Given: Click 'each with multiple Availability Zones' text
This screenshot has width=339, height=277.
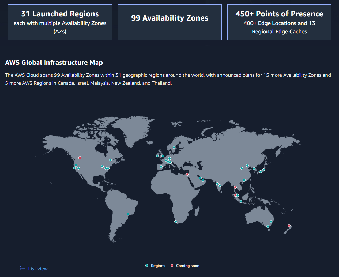Looking at the screenshot, I should 60,23.
